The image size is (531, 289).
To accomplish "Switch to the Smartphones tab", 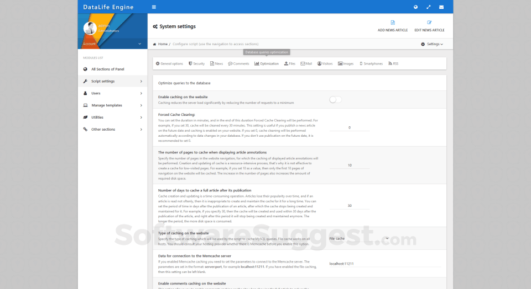I will pyautogui.click(x=371, y=63).
